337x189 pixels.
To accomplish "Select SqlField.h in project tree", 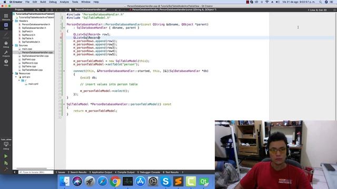I will tap(27, 31).
